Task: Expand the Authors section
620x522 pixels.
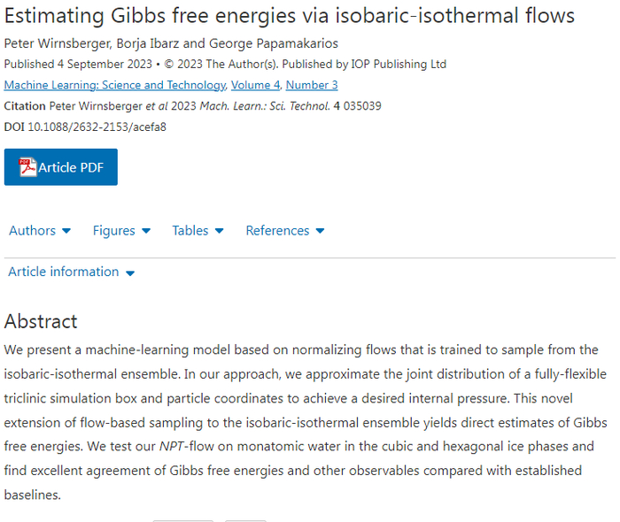Action: tap(33, 231)
